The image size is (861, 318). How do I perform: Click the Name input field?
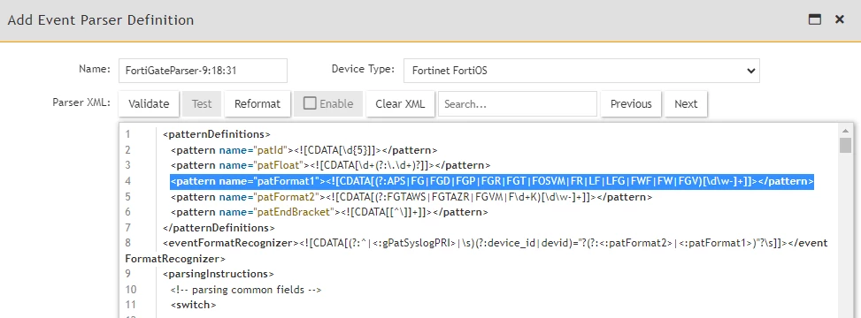203,71
